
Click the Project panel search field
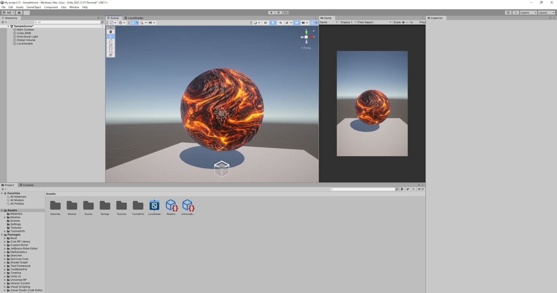point(363,189)
